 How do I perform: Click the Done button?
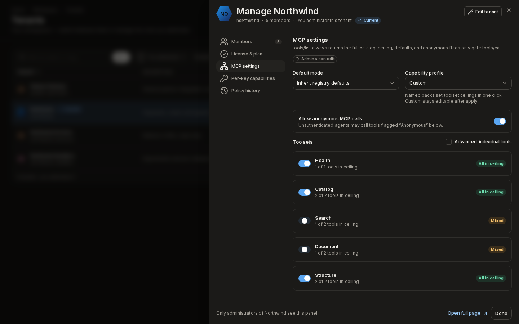coord(501,313)
